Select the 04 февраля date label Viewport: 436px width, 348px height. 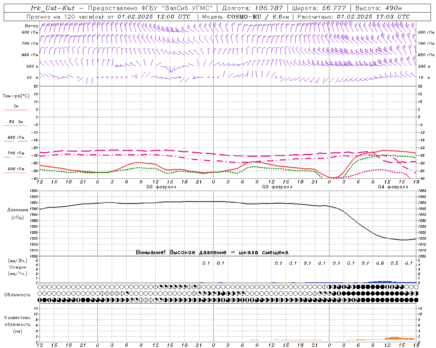click(393, 187)
